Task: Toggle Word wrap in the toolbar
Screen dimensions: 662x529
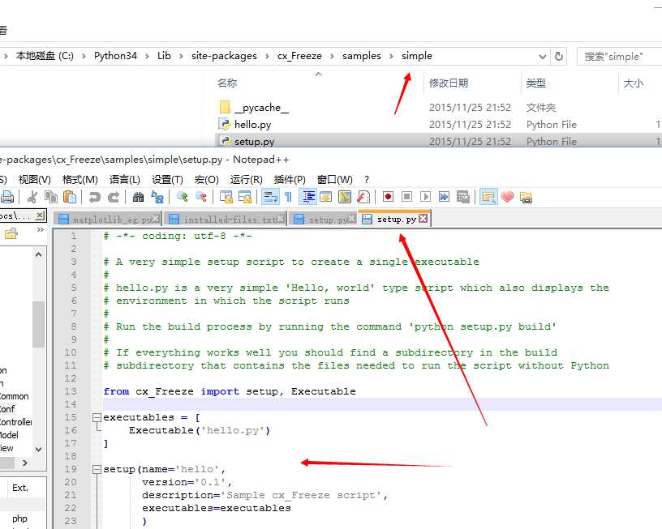Action: [270, 197]
